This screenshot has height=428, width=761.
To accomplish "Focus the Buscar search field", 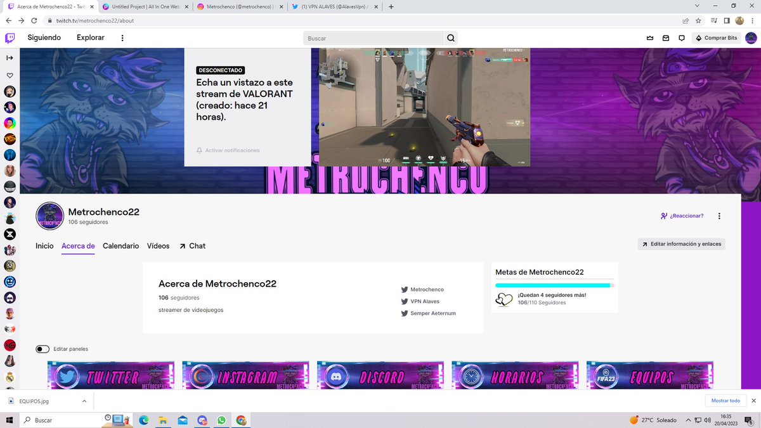I will click(374, 38).
